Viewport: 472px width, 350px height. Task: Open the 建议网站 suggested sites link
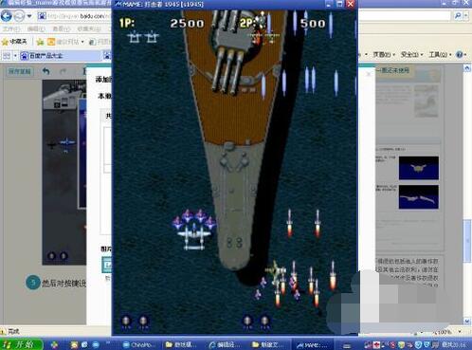coord(63,42)
